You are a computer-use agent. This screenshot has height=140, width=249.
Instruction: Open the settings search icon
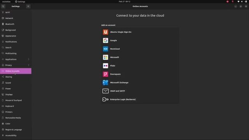[3, 6]
